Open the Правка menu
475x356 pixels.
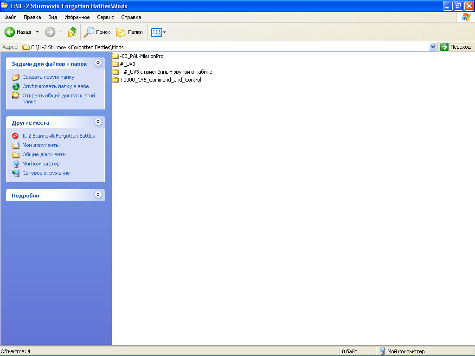click(x=32, y=17)
